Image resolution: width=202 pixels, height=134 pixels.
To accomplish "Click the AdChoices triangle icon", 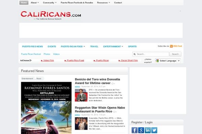I will pyautogui.click(x=31, y=60).
